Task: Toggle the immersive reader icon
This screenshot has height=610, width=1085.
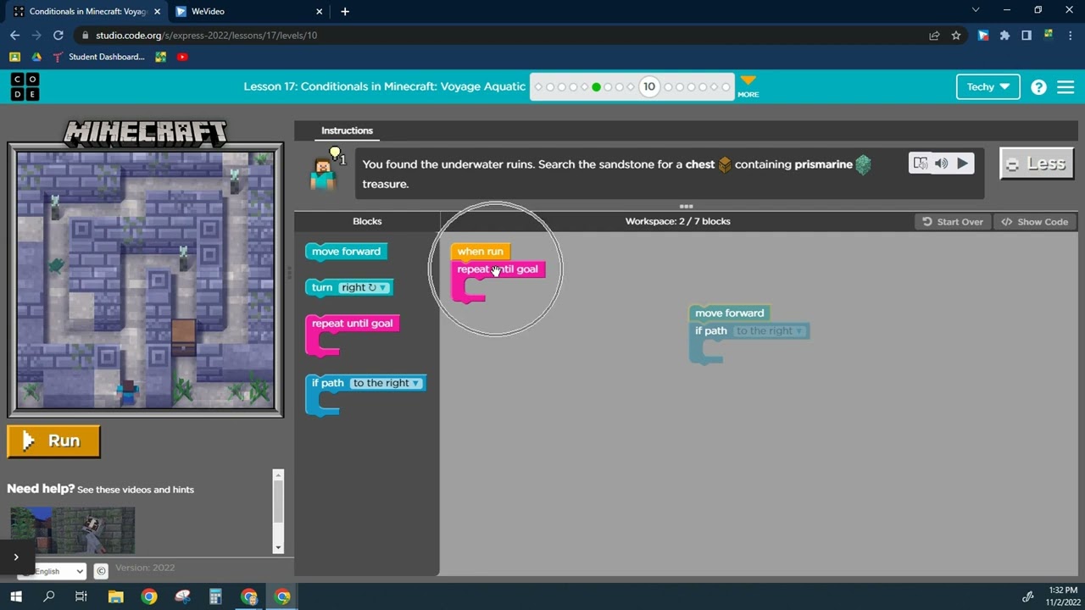Action: click(920, 164)
